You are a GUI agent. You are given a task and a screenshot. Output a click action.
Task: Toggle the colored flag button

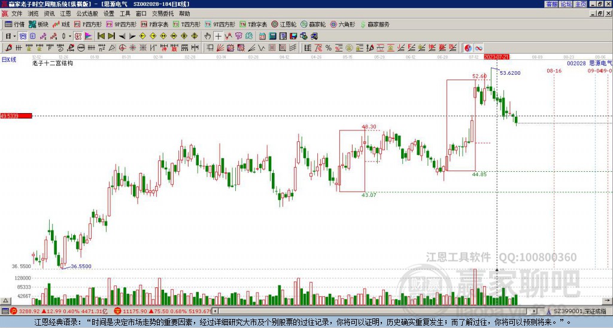click(89, 36)
